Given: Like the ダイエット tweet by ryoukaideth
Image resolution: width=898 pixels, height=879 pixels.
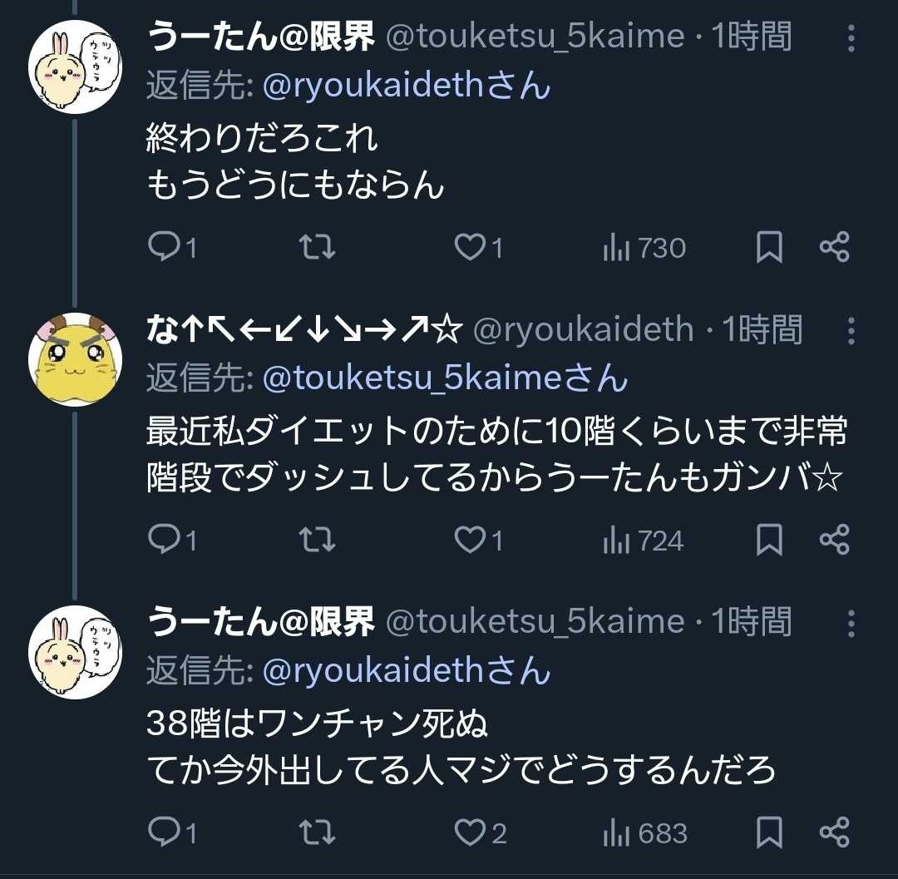Looking at the screenshot, I should click(471, 541).
